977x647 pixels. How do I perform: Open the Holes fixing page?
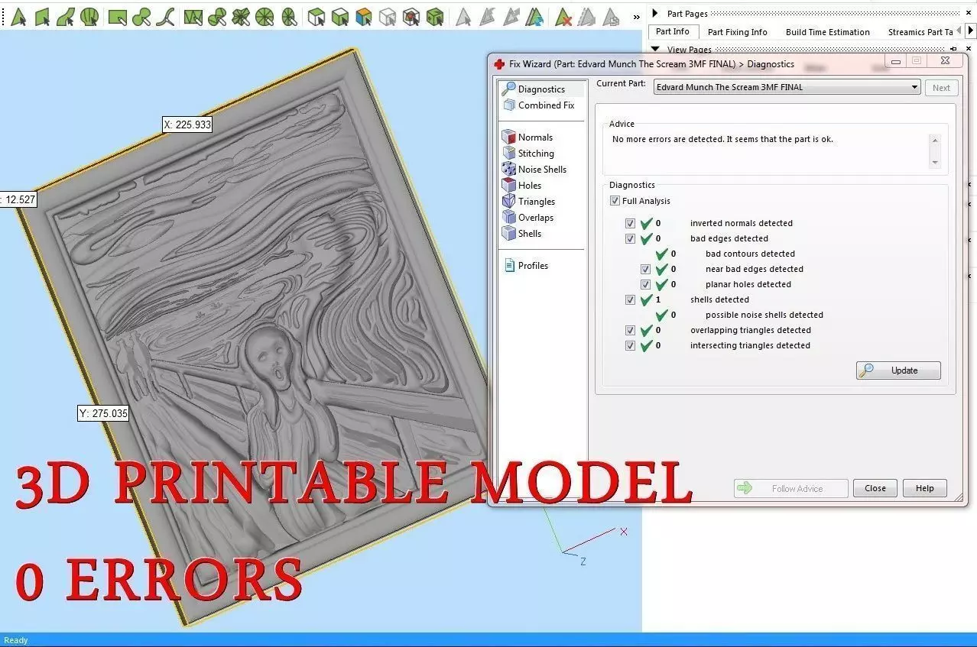[x=522, y=186]
